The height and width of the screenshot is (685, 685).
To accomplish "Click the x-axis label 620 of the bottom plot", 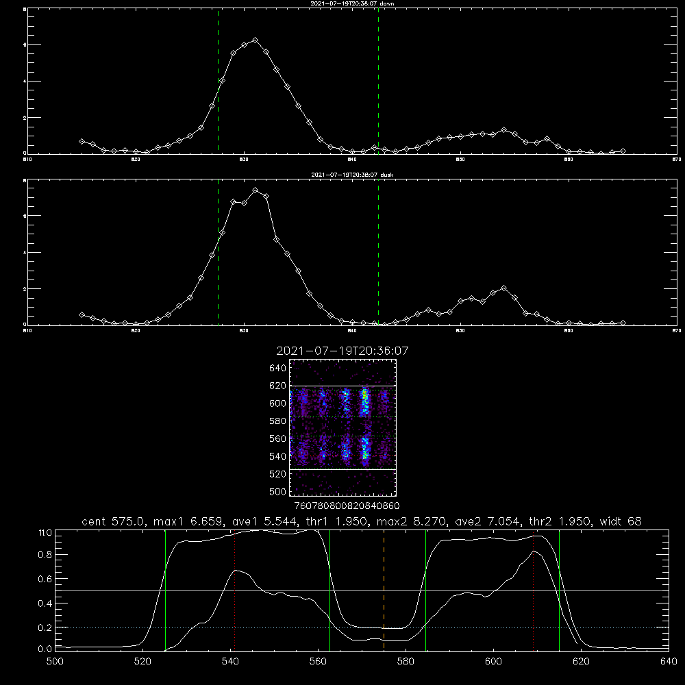I will 581,662.
